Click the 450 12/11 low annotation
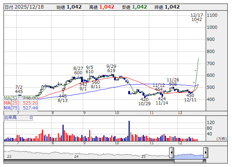The width and height of the screenshot is (232, 167). click(x=190, y=98)
